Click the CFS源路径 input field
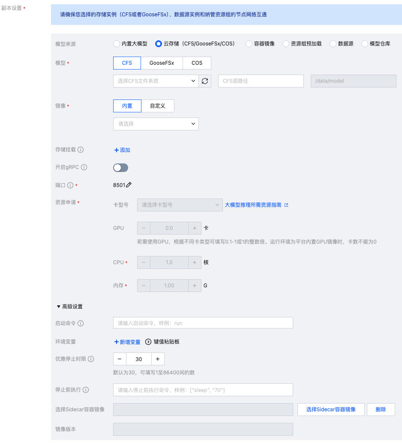 [261, 81]
